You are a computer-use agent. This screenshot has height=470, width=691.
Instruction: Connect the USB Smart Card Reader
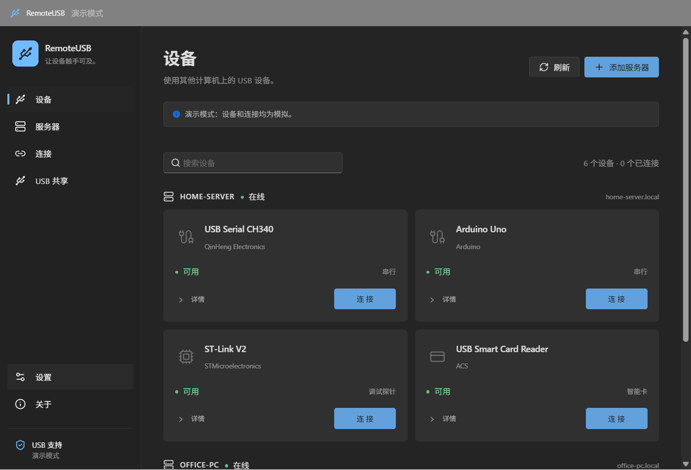pyautogui.click(x=616, y=418)
